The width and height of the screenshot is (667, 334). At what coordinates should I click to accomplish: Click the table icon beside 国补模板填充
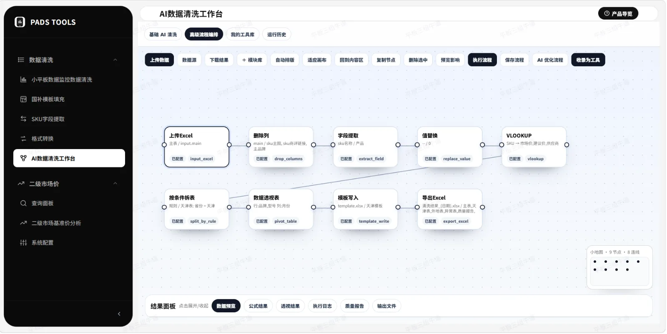click(23, 99)
